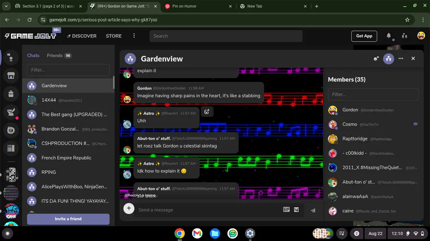Click the send message arrow icon
The image size is (430, 241).
tap(313, 210)
